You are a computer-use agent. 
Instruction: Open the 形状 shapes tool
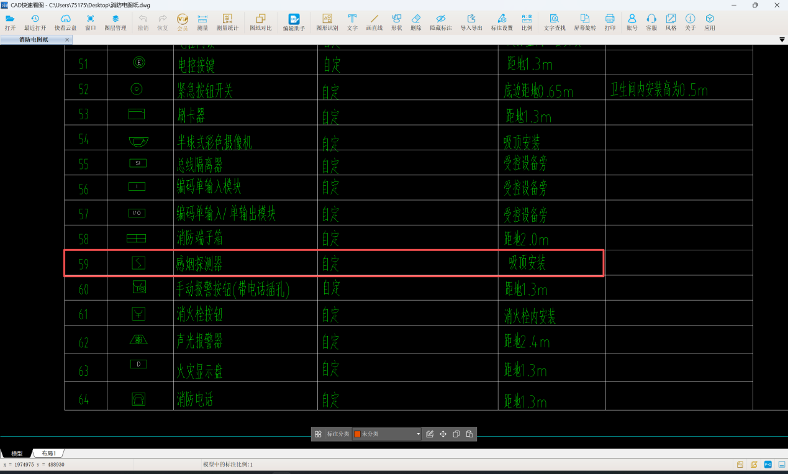pyautogui.click(x=397, y=22)
